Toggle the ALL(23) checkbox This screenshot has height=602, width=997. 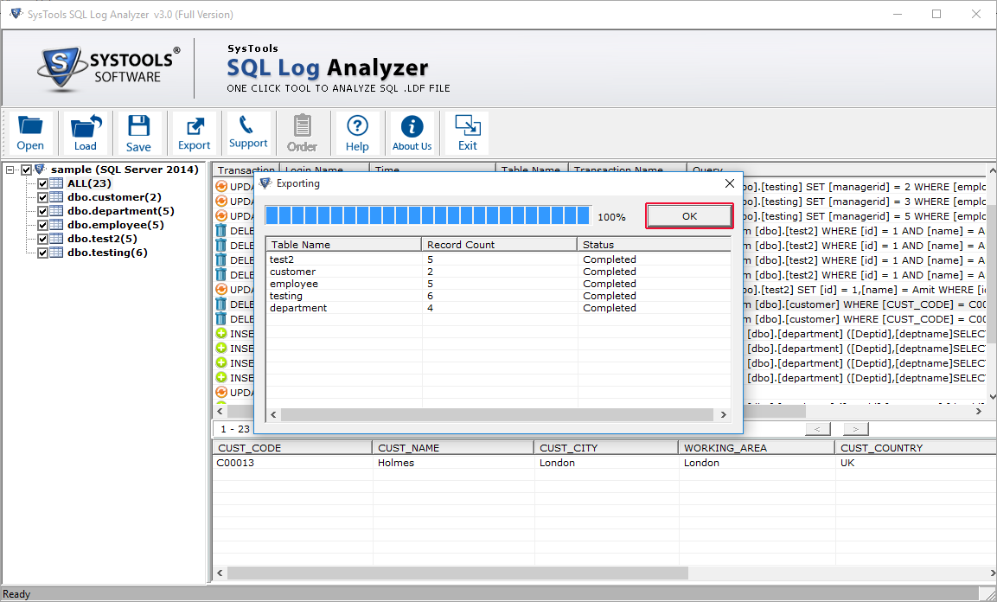(x=42, y=183)
